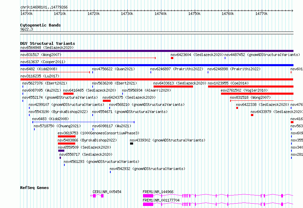Open nsv4339302 (gnomADStructuralVariants) label
This screenshot has height=208, width=303.
point(168,140)
